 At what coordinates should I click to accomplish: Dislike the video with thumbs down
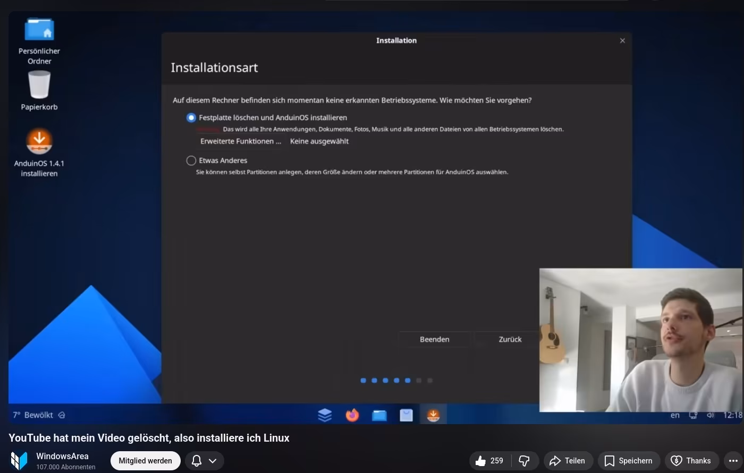524,461
